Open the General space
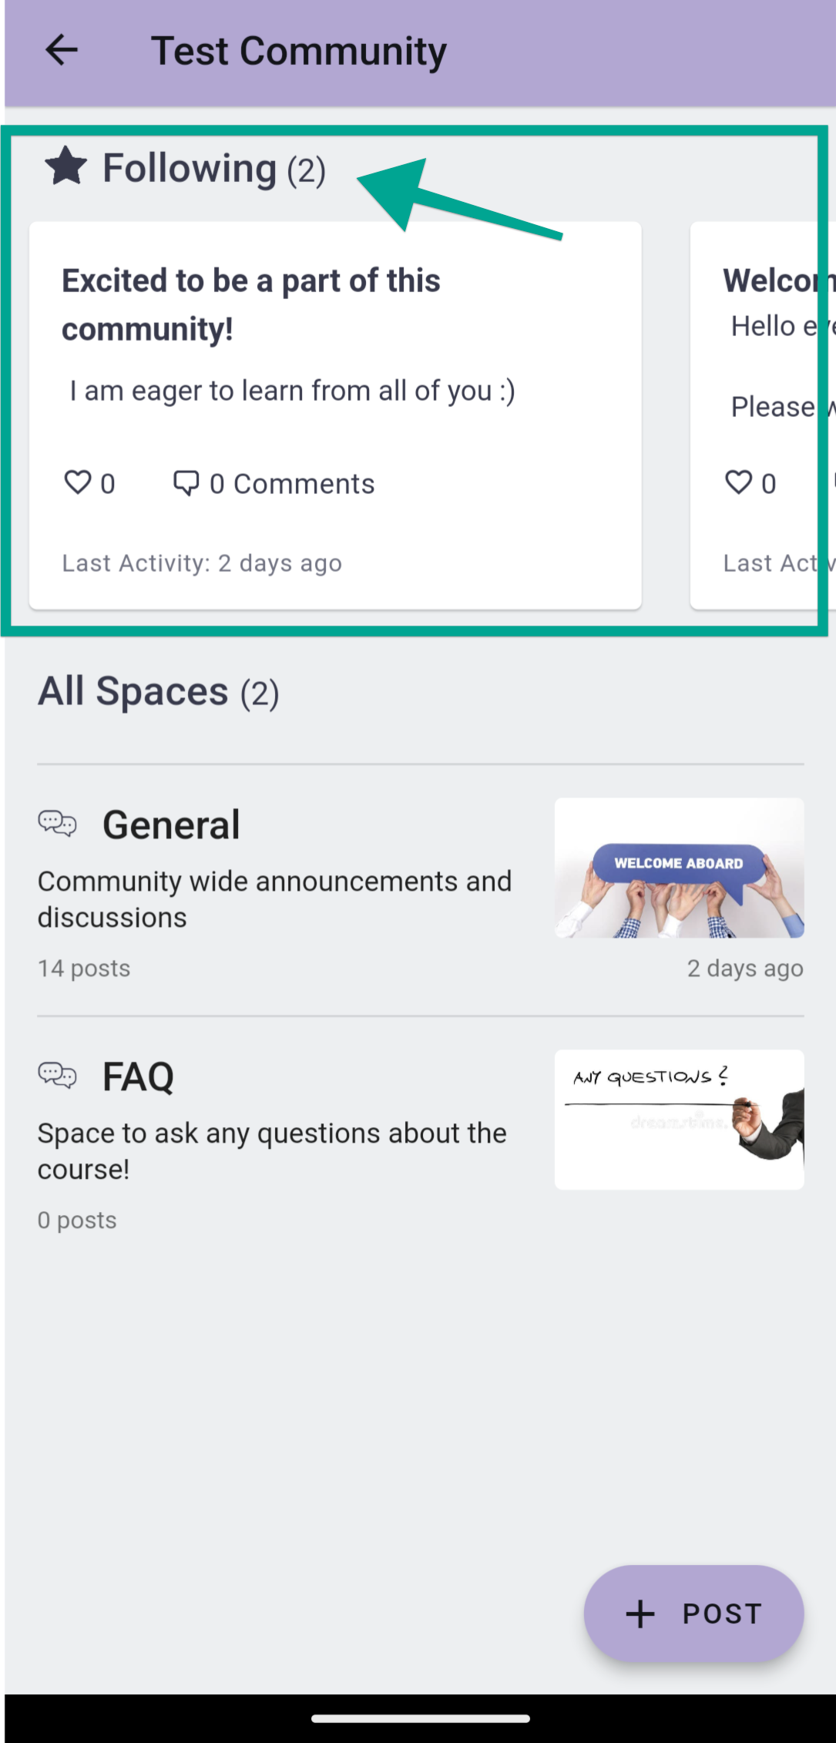Image resolution: width=836 pixels, height=1743 pixels. click(x=421, y=890)
